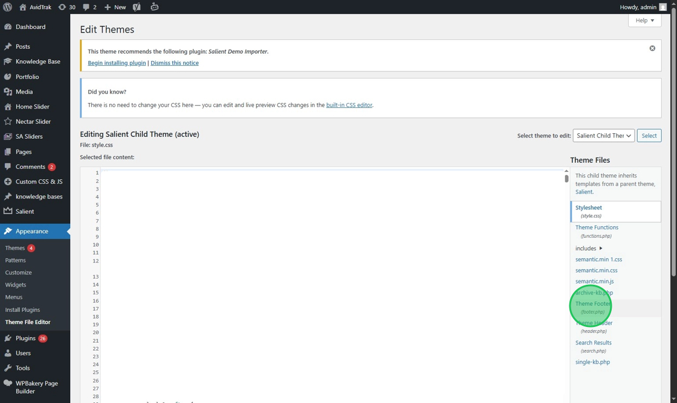
Task: Click the code editor scrollbar thumb
Action: coord(566,179)
